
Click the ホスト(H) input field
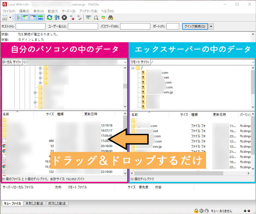(x=31, y=26)
